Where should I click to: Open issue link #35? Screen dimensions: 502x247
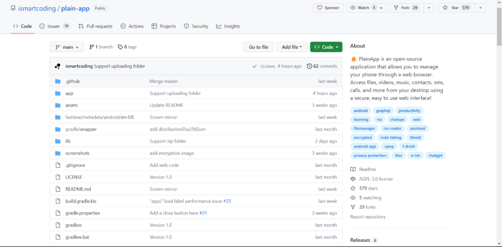227,202
